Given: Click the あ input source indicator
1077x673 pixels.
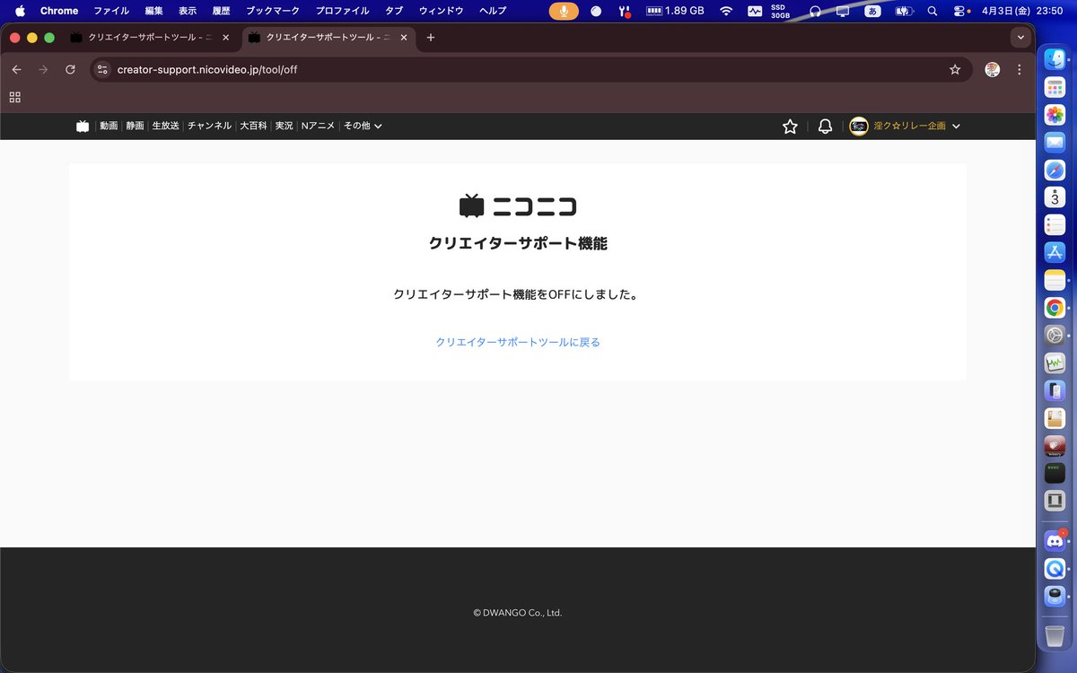Looking at the screenshot, I should [871, 11].
